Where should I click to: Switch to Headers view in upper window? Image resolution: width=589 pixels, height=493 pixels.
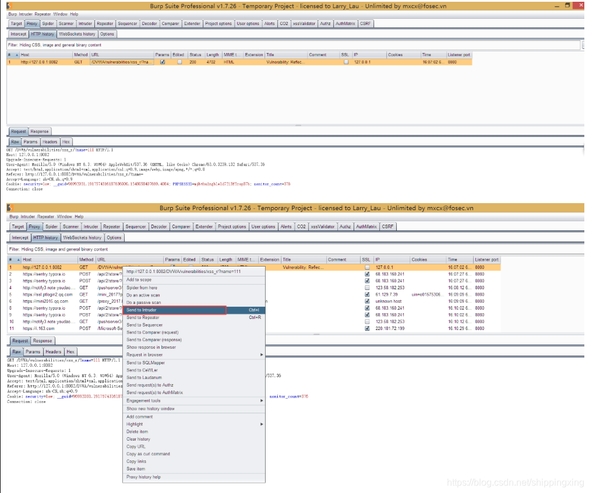tap(50, 142)
